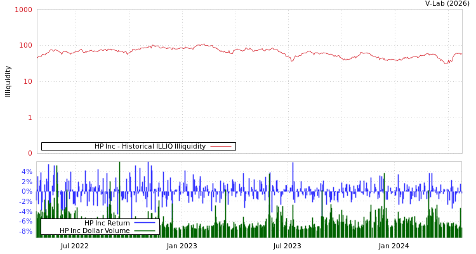Click the -2% axis label
Screen dimensions: 476x254
point(25,201)
